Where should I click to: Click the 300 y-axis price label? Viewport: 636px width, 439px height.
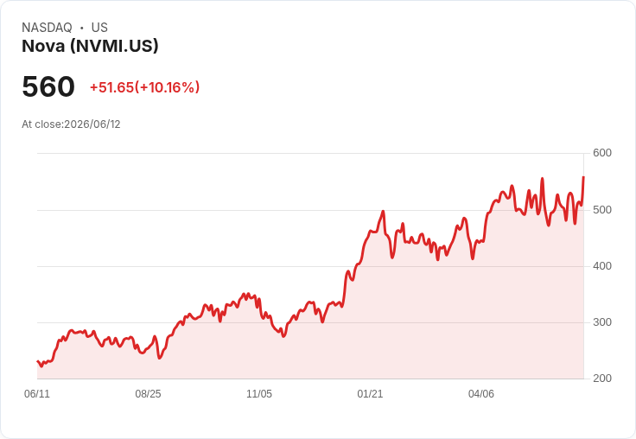click(602, 322)
